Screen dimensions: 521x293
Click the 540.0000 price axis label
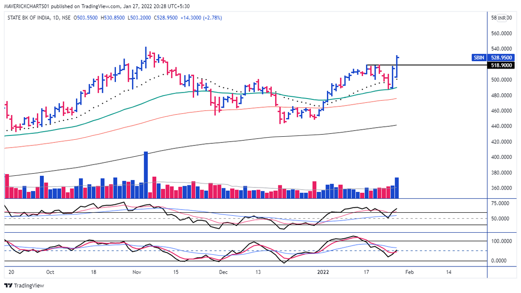501,49
